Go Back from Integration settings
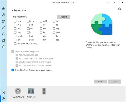Screen dimensions: 126x102 coord(100,82)
